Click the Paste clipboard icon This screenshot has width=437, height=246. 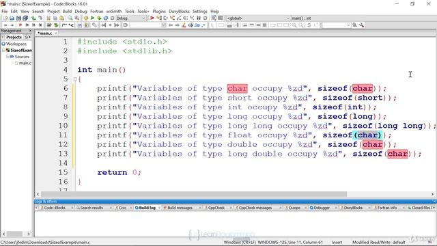pyautogui.click(x=62, y=18)
